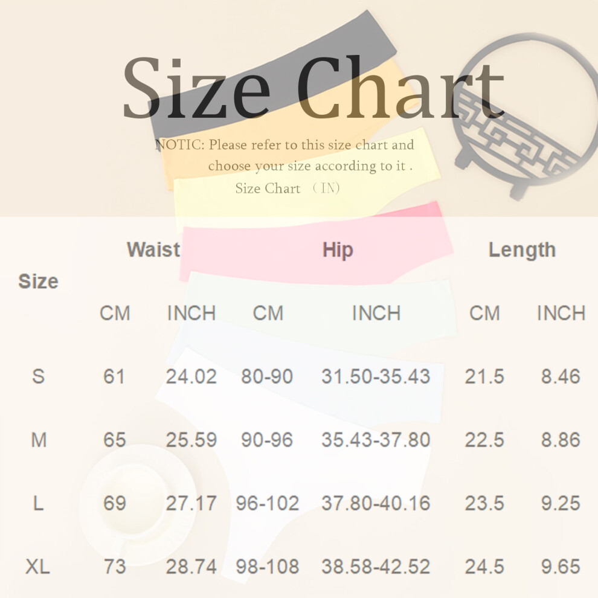Click the Hip column header
The width and height of the screenshot is (598, 598).
coord(338,250)
